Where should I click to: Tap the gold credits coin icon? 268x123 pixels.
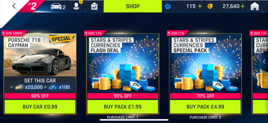[x=210, y=7]
